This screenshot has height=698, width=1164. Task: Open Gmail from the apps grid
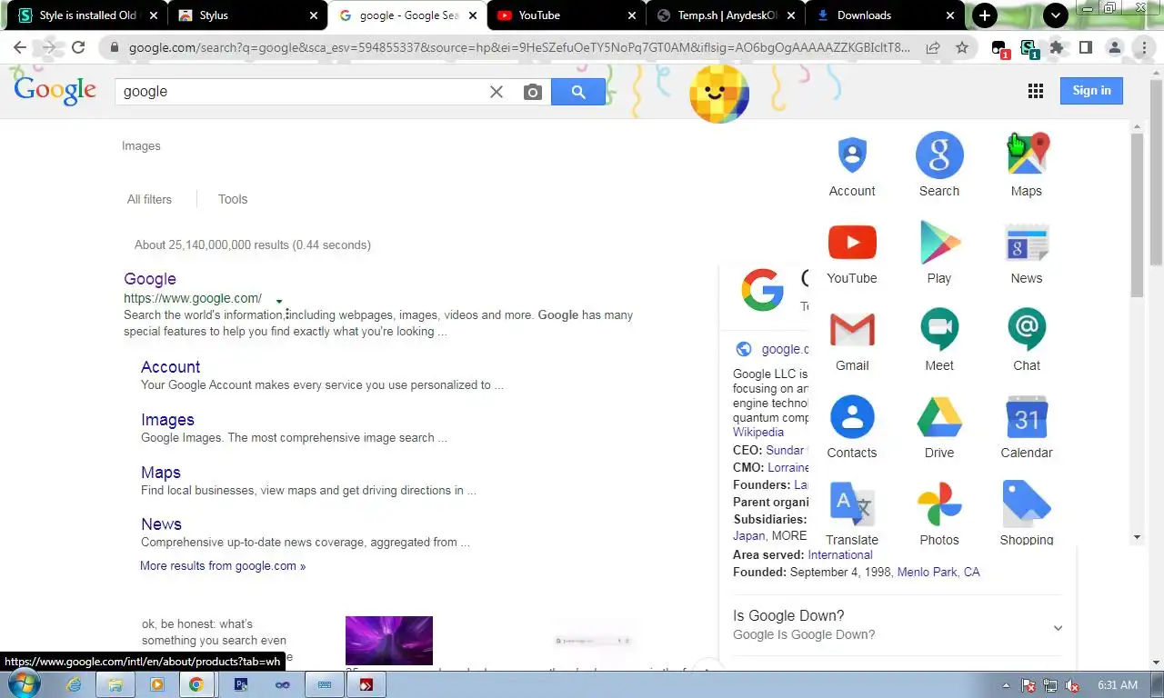click(x=852, y=331)
